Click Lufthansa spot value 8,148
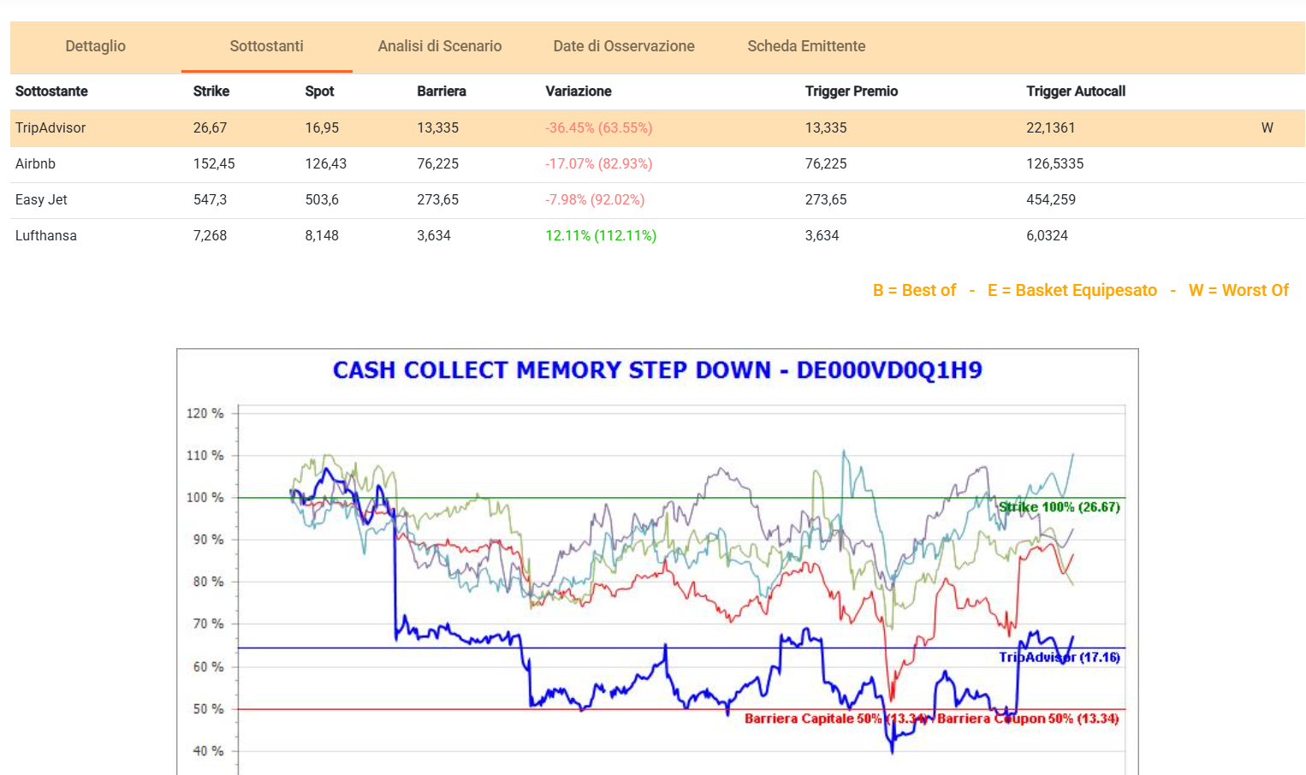1306x775 pixels. (322, 236)
